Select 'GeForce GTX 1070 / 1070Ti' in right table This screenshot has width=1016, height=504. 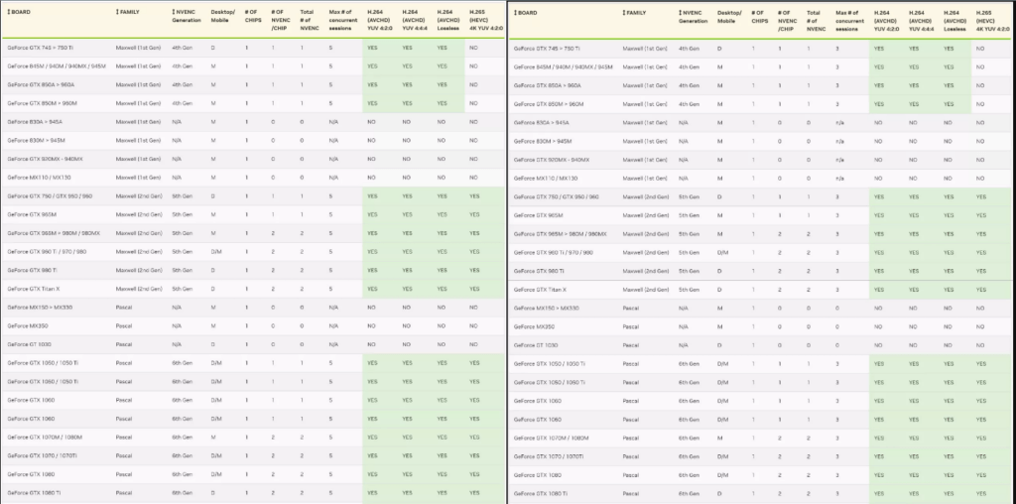coord(549,456)
